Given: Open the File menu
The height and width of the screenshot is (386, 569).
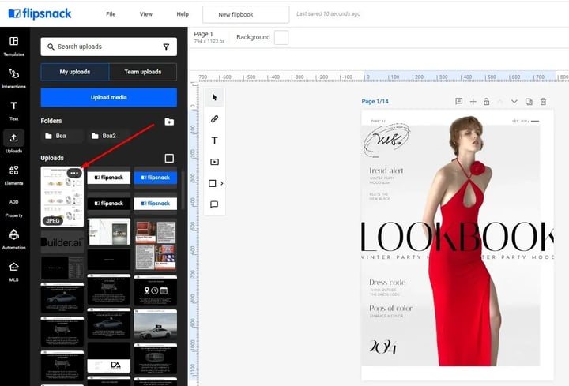Looking at the screenshot, I should (111, 14).
